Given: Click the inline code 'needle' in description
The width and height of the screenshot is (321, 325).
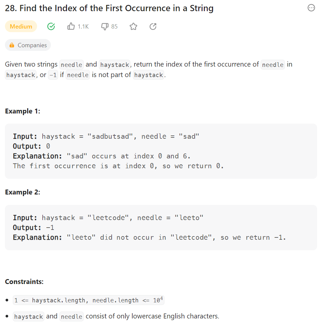Looking at the screenshot, I should point(71,64).
